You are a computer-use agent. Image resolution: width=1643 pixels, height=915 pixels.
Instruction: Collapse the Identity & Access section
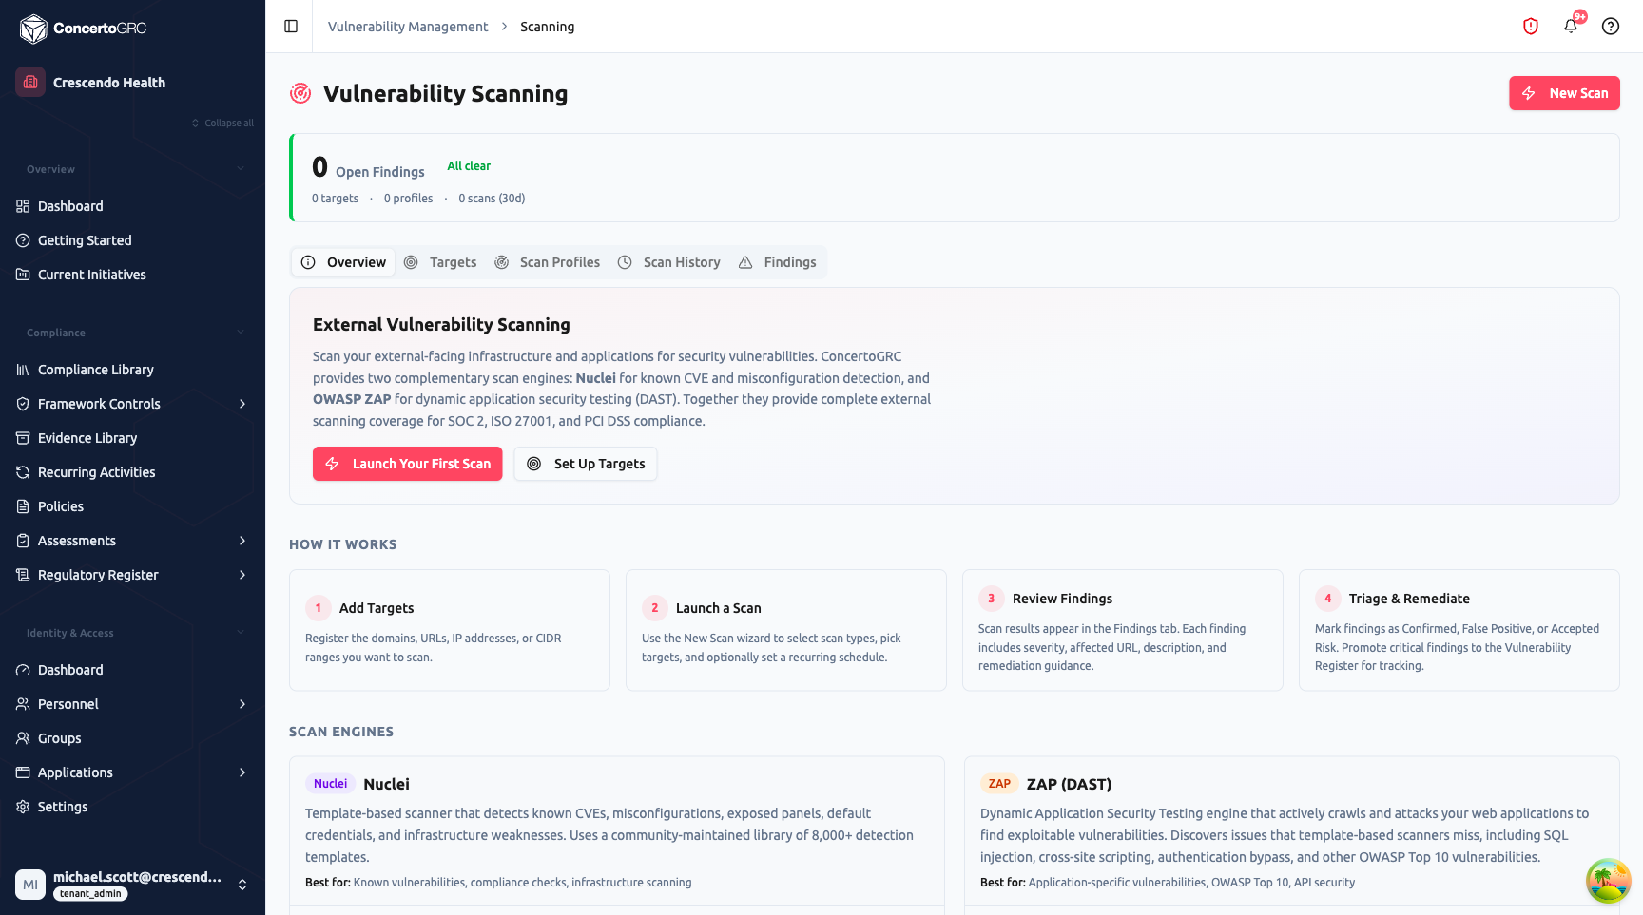[x=241, y=633]
